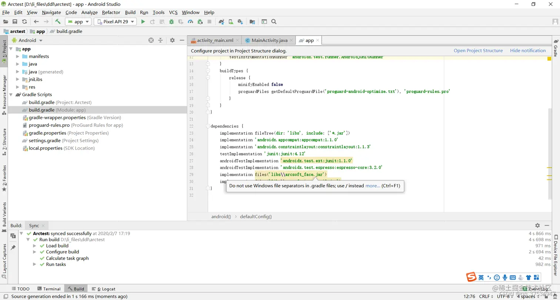The image size is (560, 300).
Task: Open the Tools menu
Action: (159, 13)
